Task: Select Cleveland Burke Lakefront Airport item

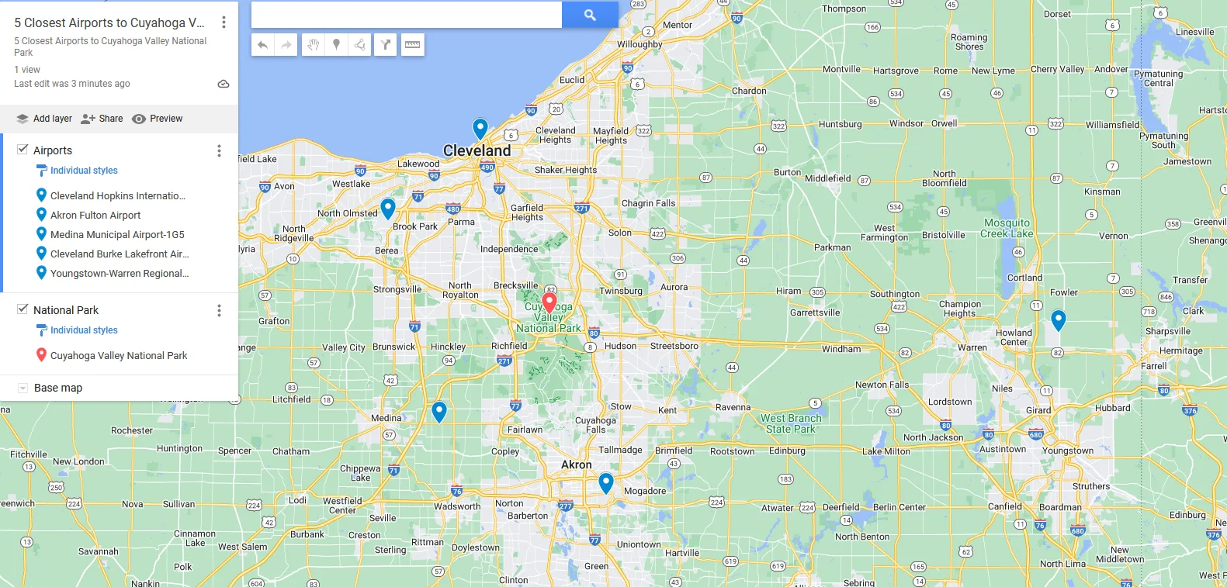Action: click(118, 254)
